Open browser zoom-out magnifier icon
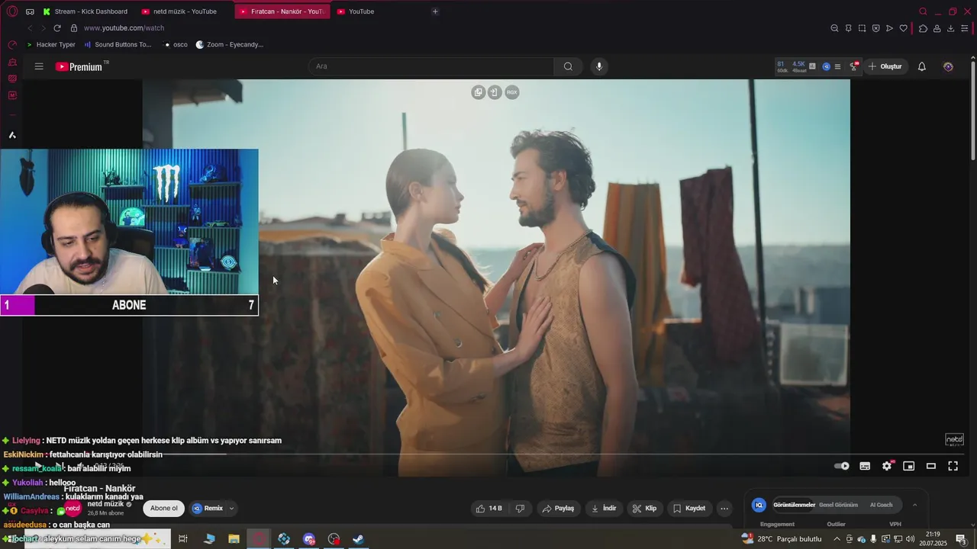This screenshot has height=549, width=977. click(x=834, y=28)
